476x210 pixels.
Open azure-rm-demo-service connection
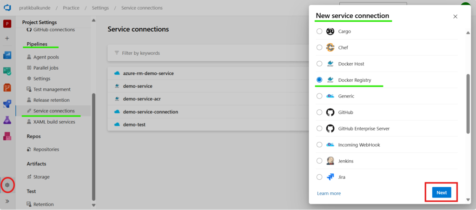click(208, 73)
